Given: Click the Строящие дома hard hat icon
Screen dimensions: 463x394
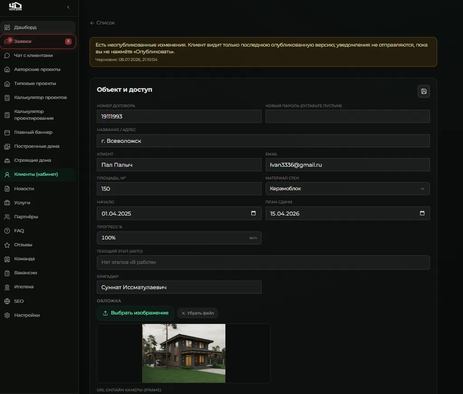Looking at the screenshot, I should click(7, 160).
